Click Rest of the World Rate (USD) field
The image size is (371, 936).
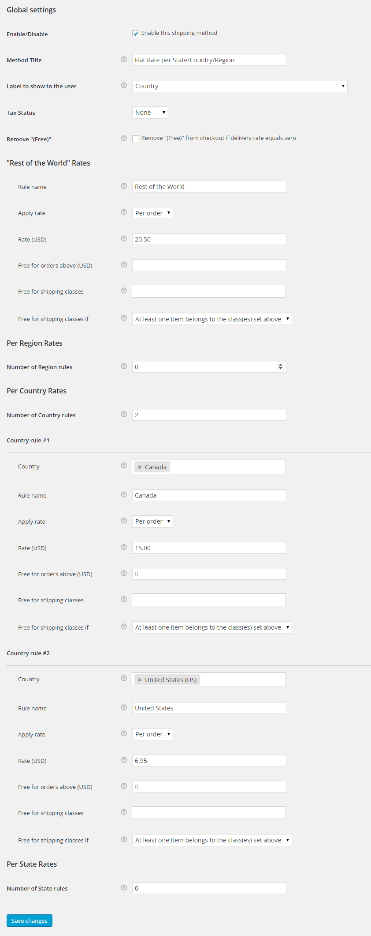coord(209,239)
